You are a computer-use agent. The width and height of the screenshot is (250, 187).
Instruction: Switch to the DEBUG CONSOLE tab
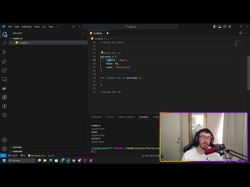[126, 117]
